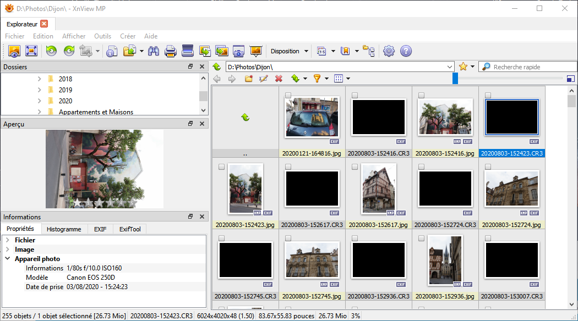Open the scanner acquire tool

pos(188,51)
